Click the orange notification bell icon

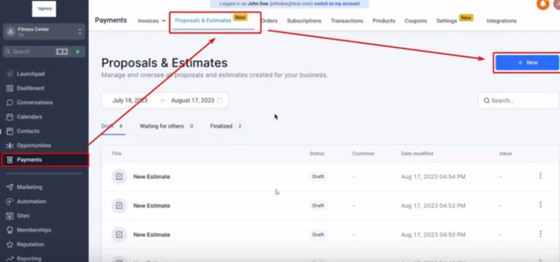point(543,4)
